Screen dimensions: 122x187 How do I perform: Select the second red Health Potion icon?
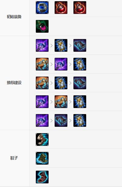(80, 8)
